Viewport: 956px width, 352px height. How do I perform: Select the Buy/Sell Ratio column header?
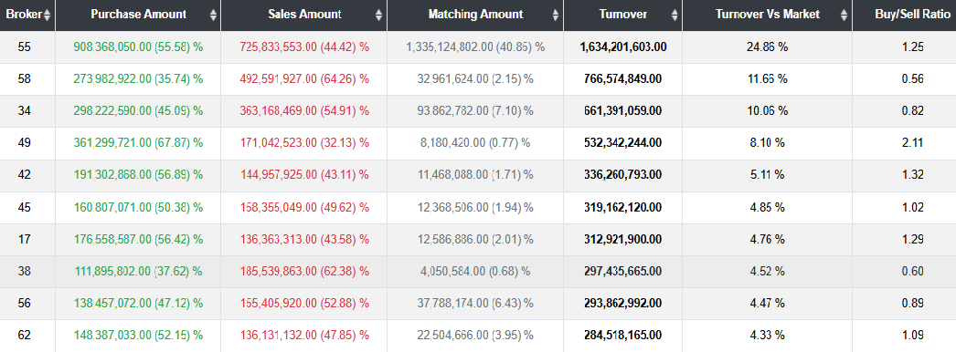coord(904,15)
